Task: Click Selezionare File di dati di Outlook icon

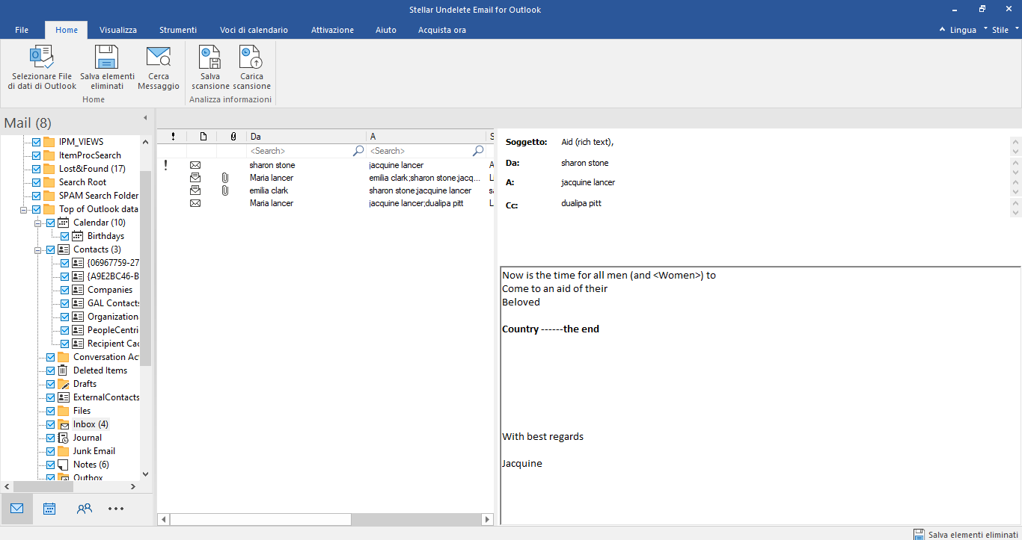Action: (42, 58)
